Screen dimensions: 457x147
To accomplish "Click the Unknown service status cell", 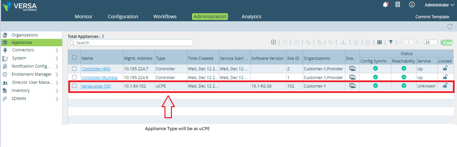I will pos(426,86).
